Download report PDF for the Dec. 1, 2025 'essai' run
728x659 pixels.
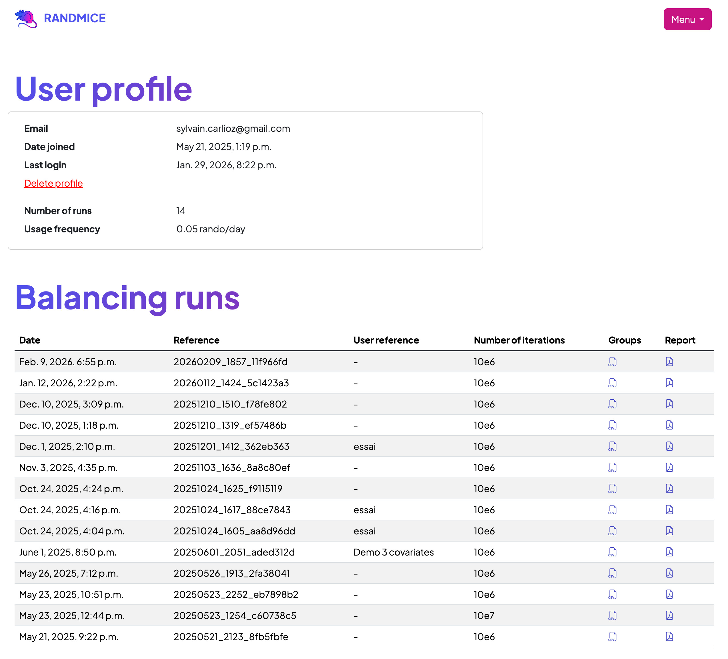[670, 446]
